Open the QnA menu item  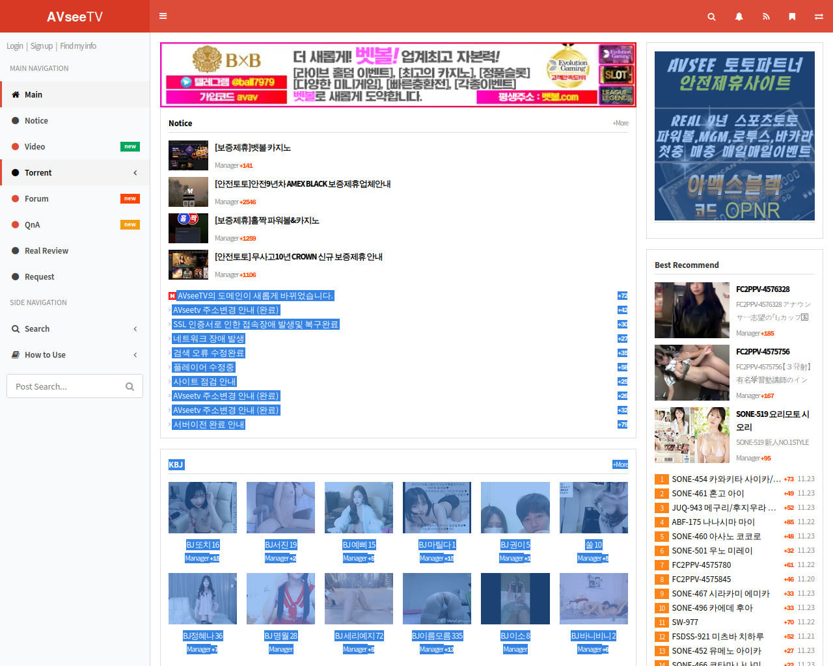75,224
